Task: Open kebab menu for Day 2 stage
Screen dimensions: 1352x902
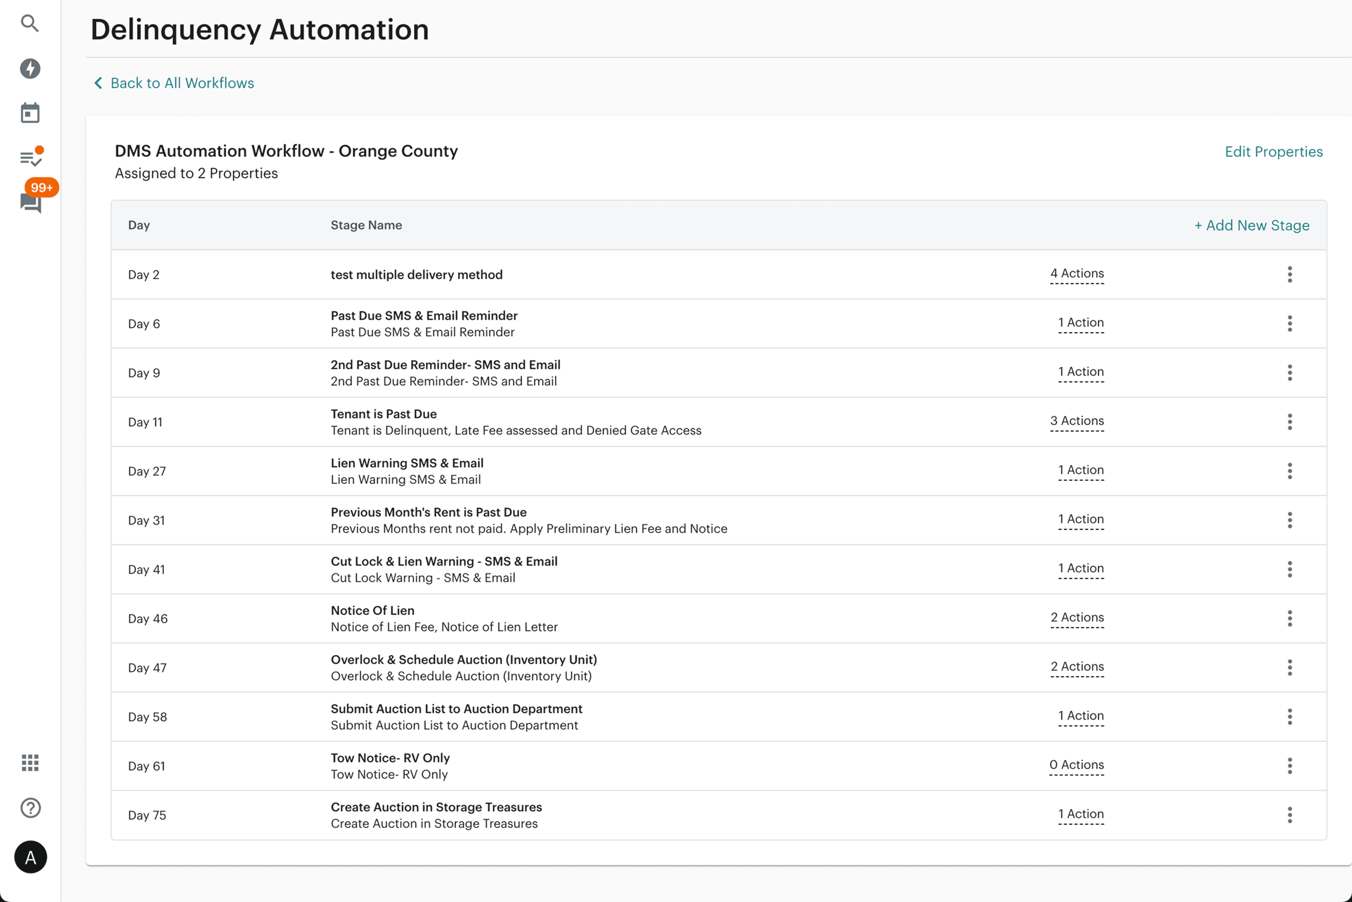Action: (1290, 274)
